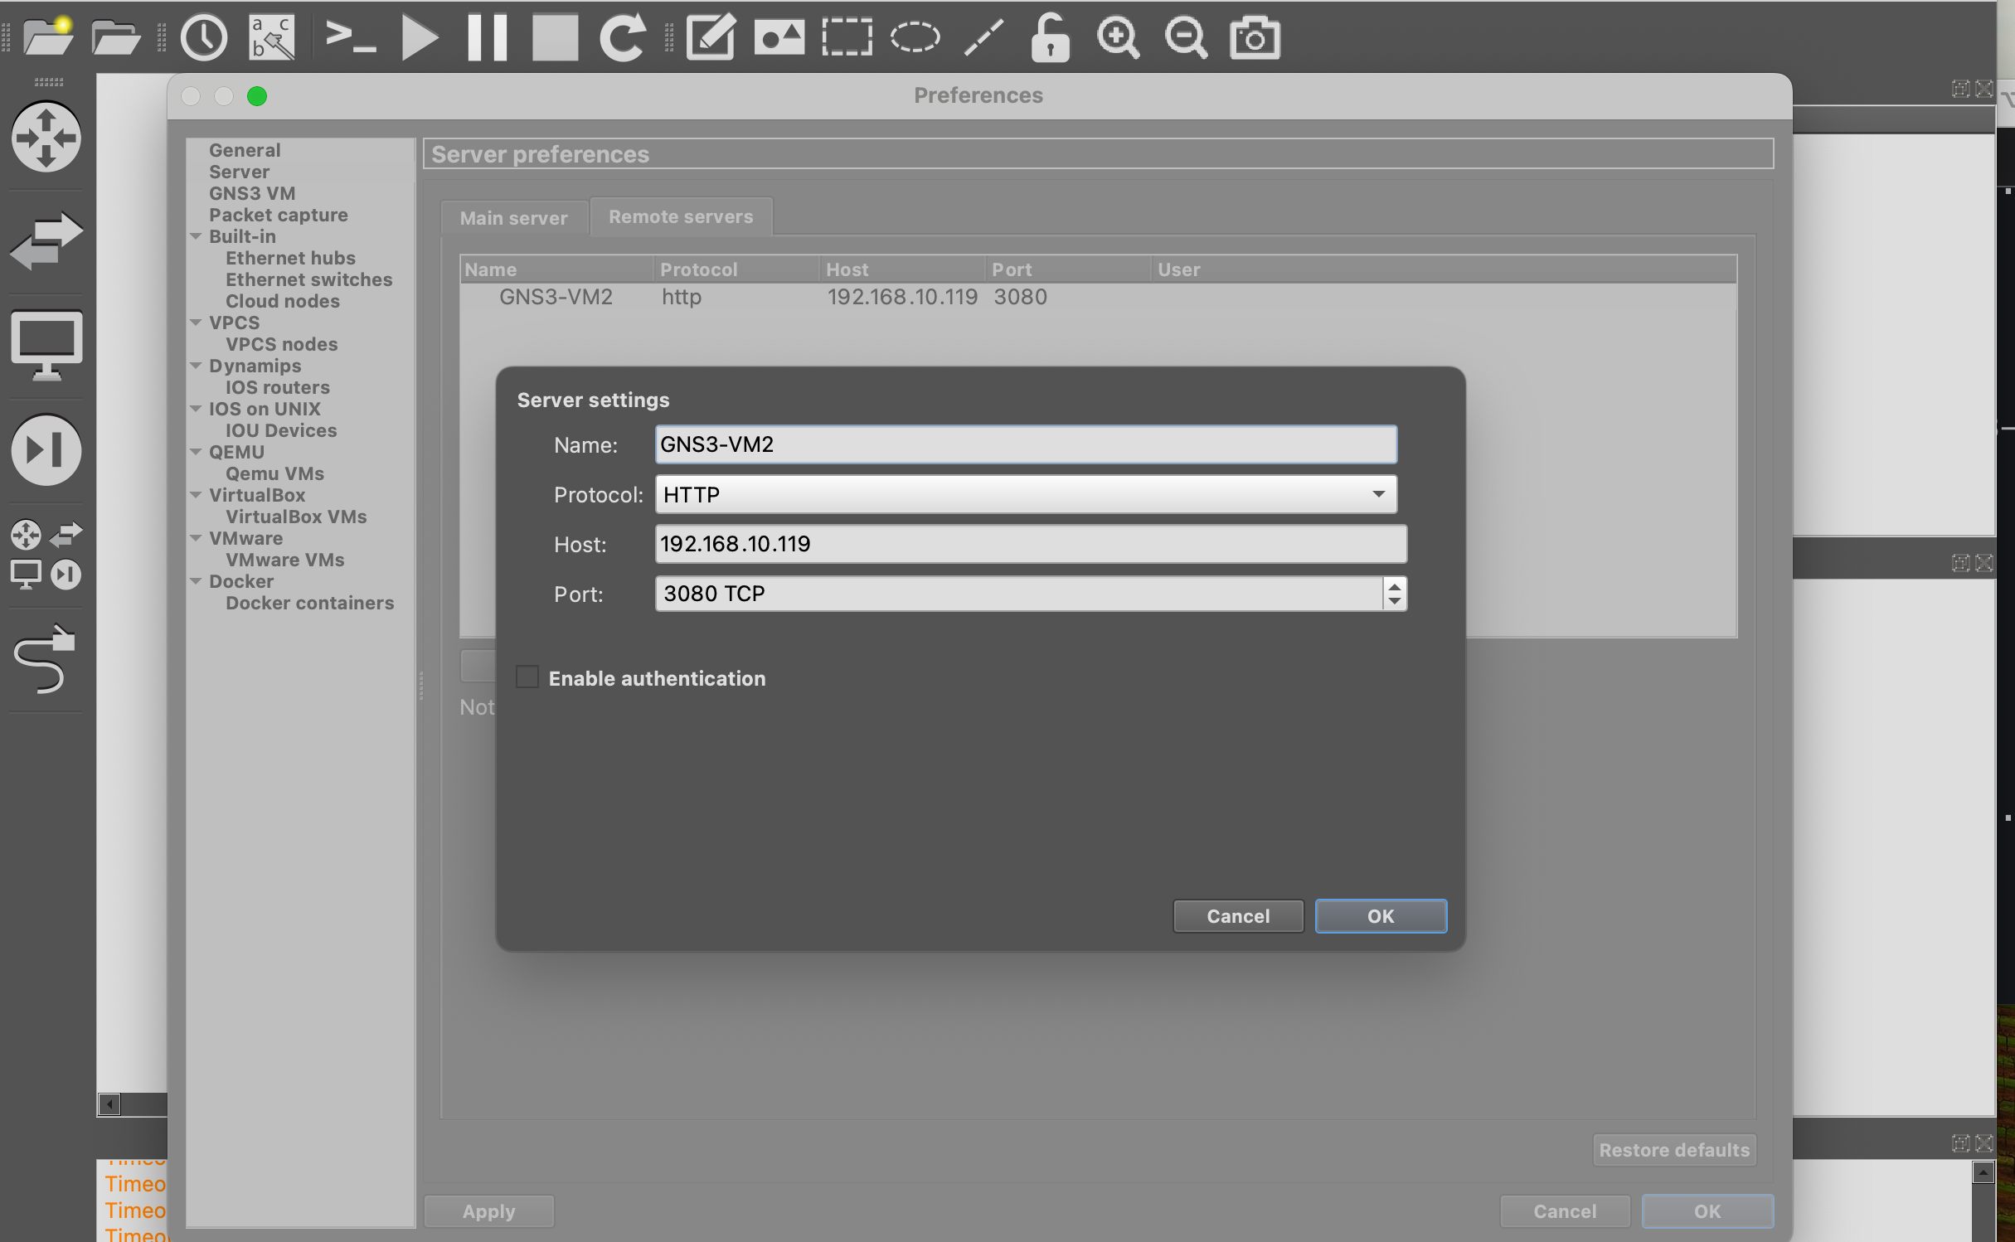Collapse the Dynamips tree section
Image resolution: width=2015 pixels, height=1242 pixels.
point(197,366)
